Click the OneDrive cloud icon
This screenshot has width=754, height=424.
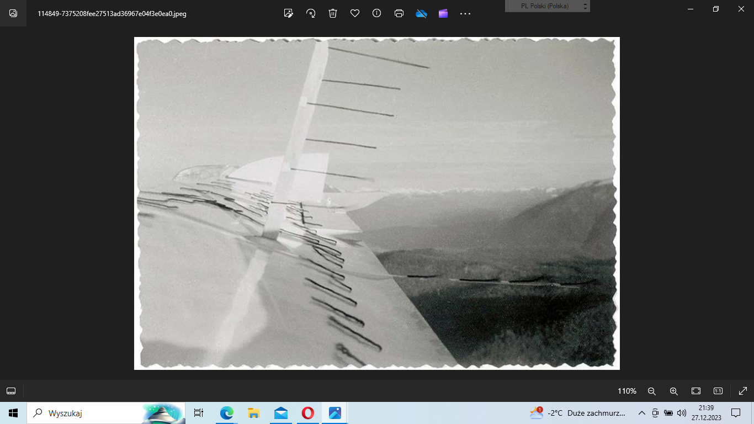421,13
